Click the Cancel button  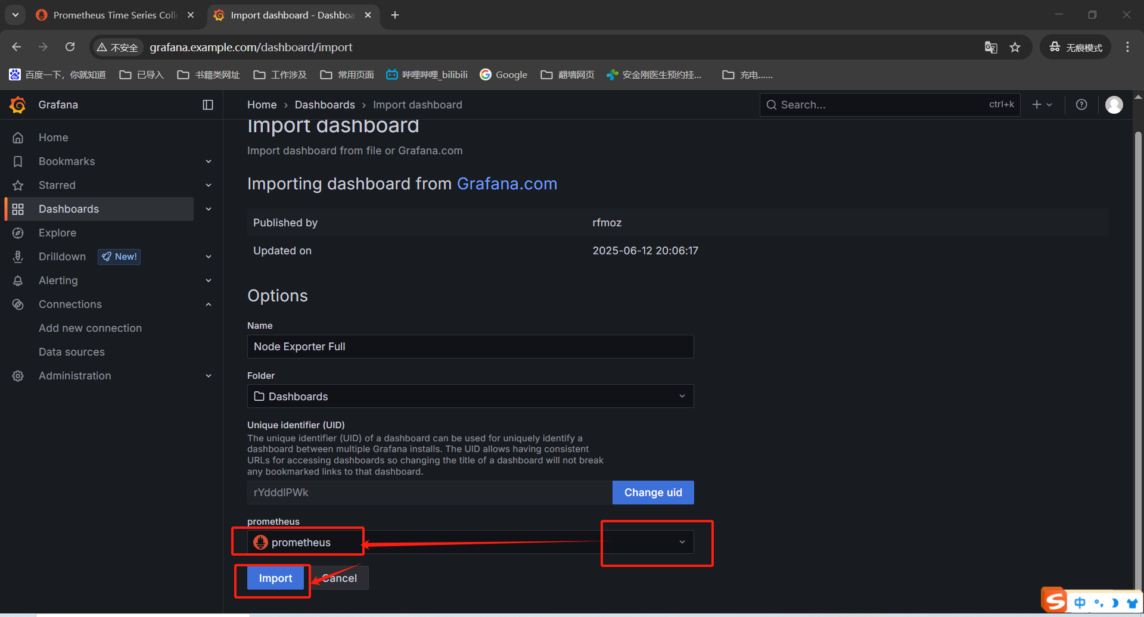340,578
